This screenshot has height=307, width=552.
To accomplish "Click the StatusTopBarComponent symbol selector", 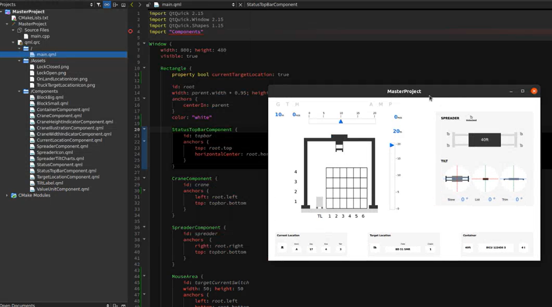I will pos(272,4).
